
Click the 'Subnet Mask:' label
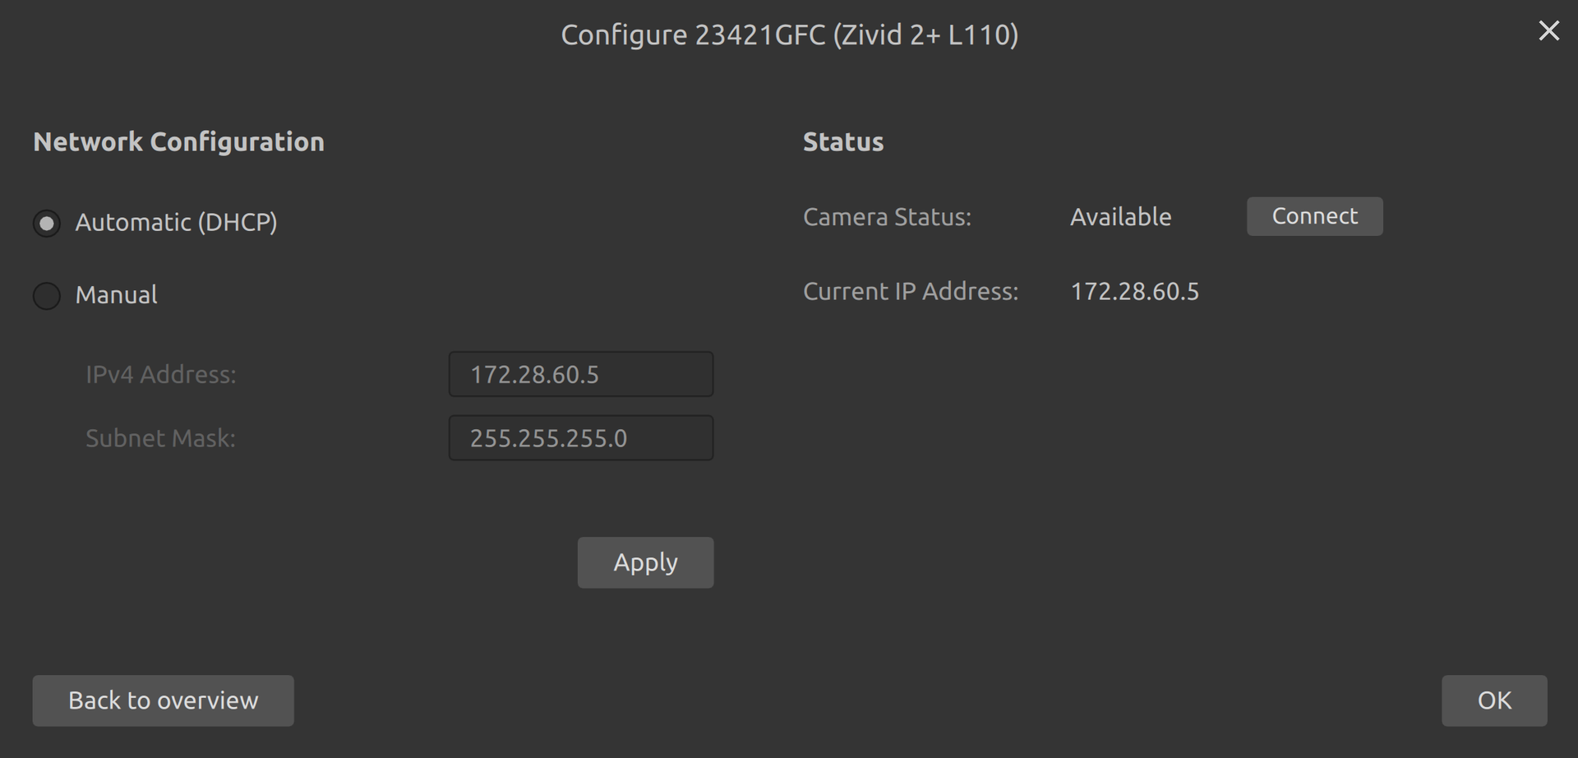pos(160,438)
